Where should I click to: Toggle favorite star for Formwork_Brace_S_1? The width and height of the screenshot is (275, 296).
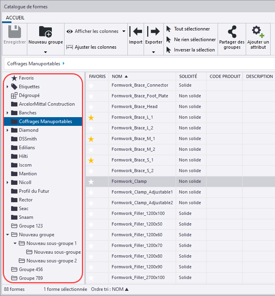91,160
